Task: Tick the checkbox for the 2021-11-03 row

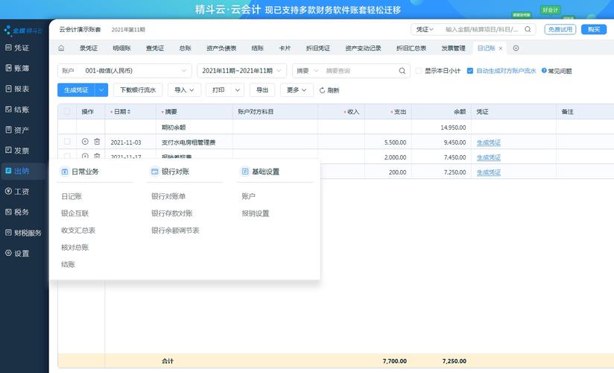Action: 67,142
